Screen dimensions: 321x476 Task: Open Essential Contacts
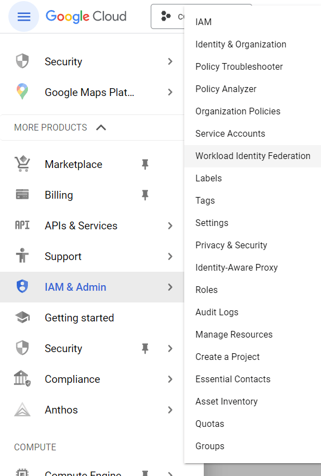[233, 379]
